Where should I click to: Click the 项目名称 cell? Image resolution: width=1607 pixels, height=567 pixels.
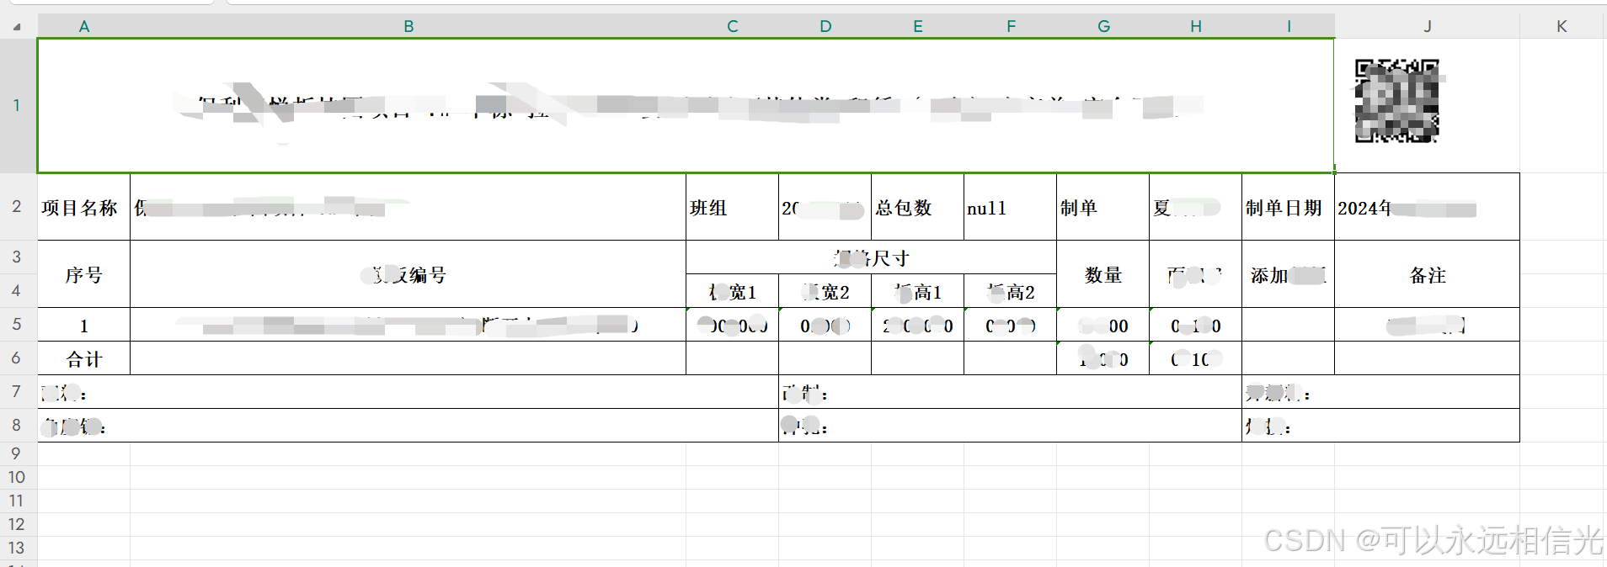(84, 207)
